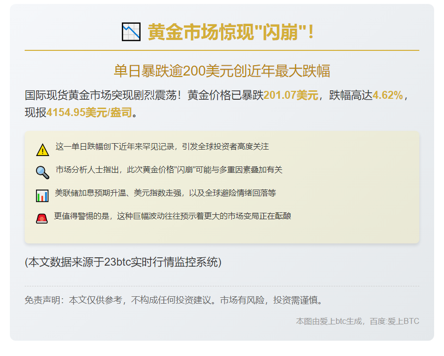Click the headline 黄金市场惊现"闪崩"!
Screen dimensions: 444x356
pos(231,33)
